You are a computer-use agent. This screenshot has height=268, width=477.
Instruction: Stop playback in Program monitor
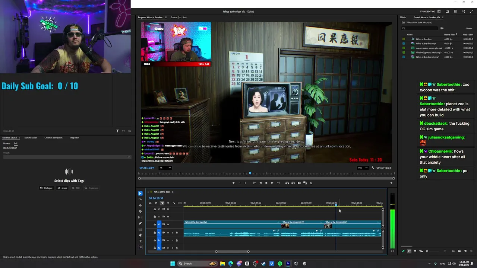(266, 183)
